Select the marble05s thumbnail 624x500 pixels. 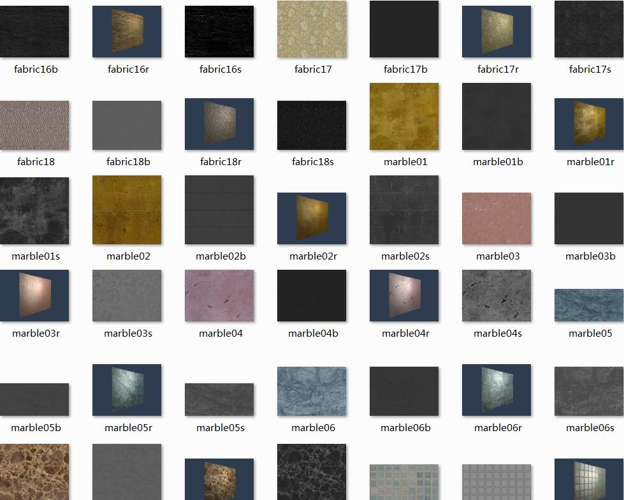point(219,400)
